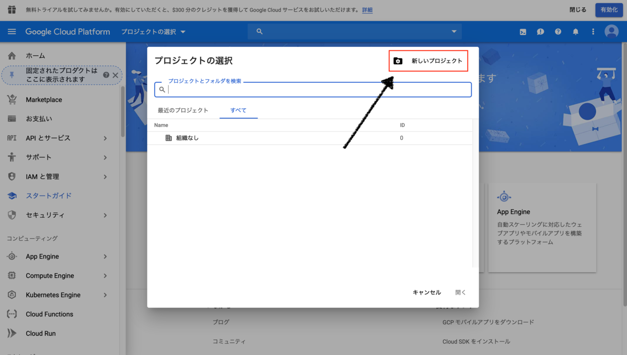Click the Cloud Functions brackets icon
This screenshot has width=627, height=355.
(x=11, y=314)
